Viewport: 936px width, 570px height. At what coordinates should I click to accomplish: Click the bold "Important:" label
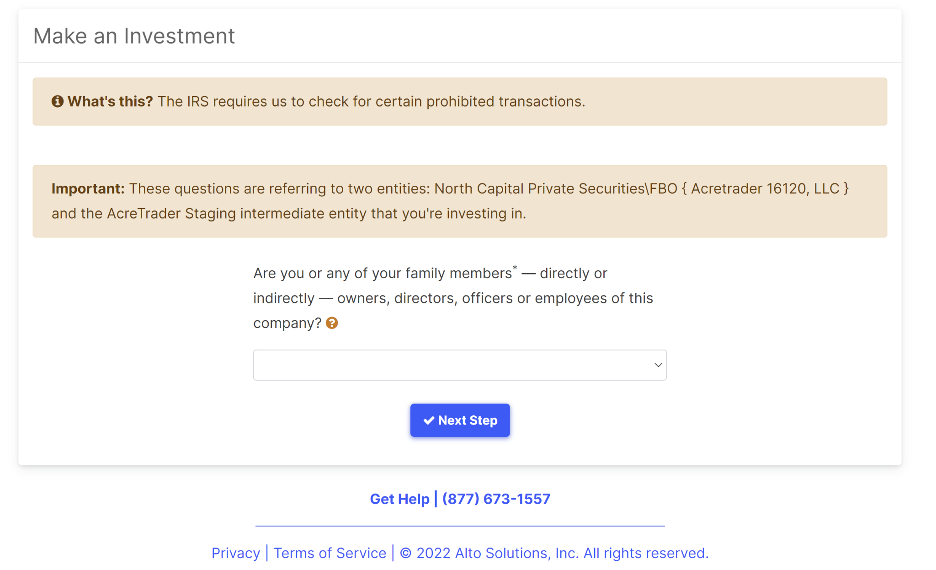pos(88,188)
